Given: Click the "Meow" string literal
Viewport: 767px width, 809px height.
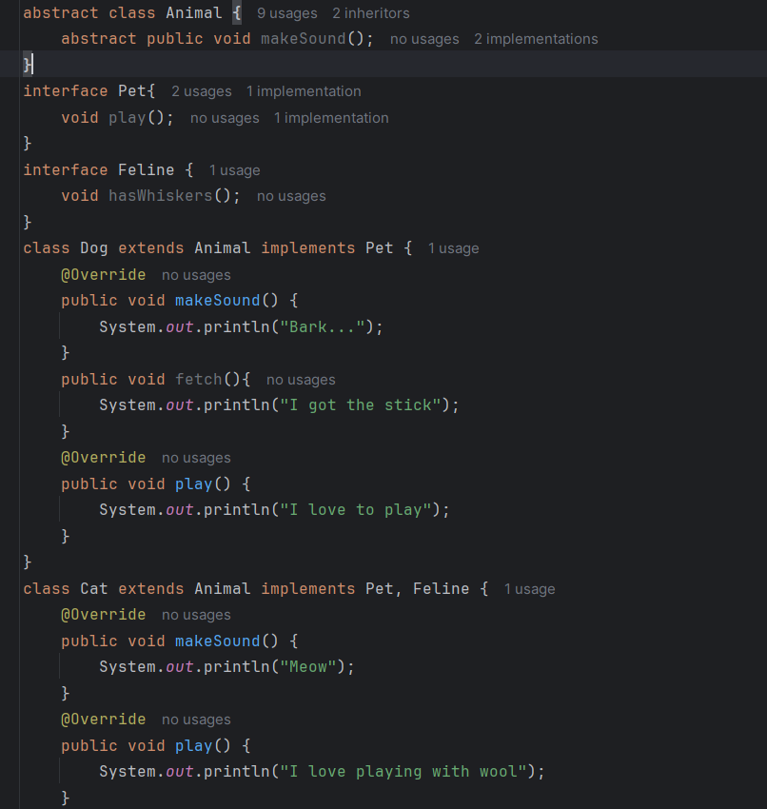Looking at the screenshot, I should [x=308, y=666].
